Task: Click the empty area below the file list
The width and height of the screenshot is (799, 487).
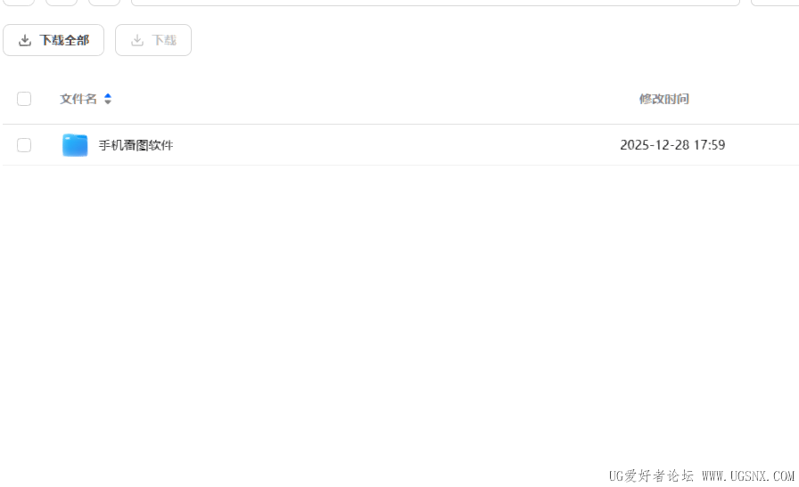Action: coord(399,305)
